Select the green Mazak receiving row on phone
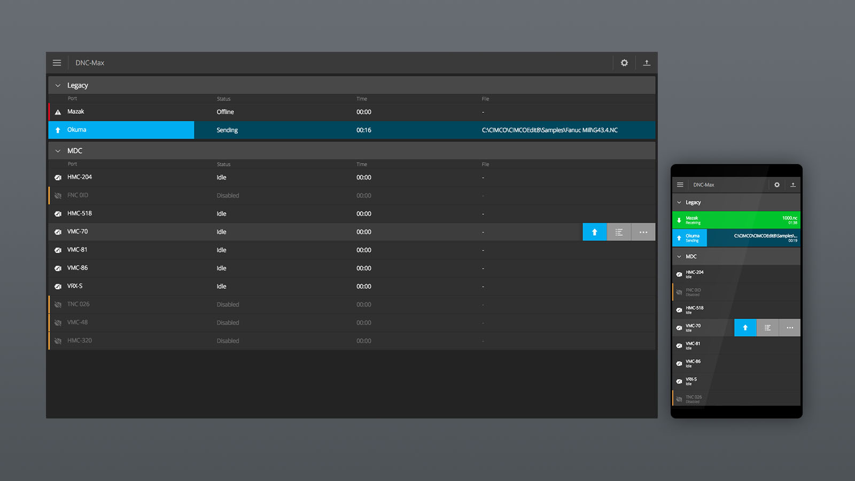The width and height of the screenshot is (855, 481). coord(736,220)
